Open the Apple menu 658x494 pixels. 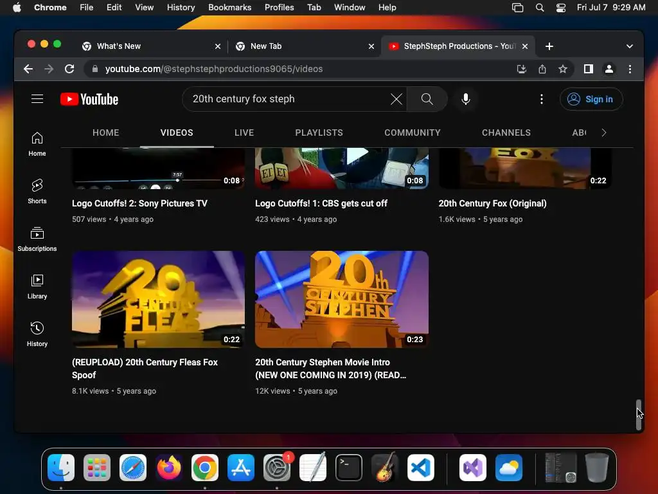tap(17, 8)
